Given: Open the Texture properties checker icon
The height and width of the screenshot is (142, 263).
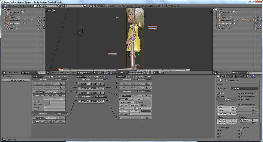Looking at the screenshot, I should 248,76.
